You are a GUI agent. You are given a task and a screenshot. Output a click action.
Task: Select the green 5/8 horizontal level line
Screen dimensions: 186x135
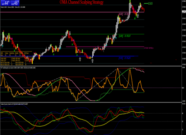tap(72, 34)
